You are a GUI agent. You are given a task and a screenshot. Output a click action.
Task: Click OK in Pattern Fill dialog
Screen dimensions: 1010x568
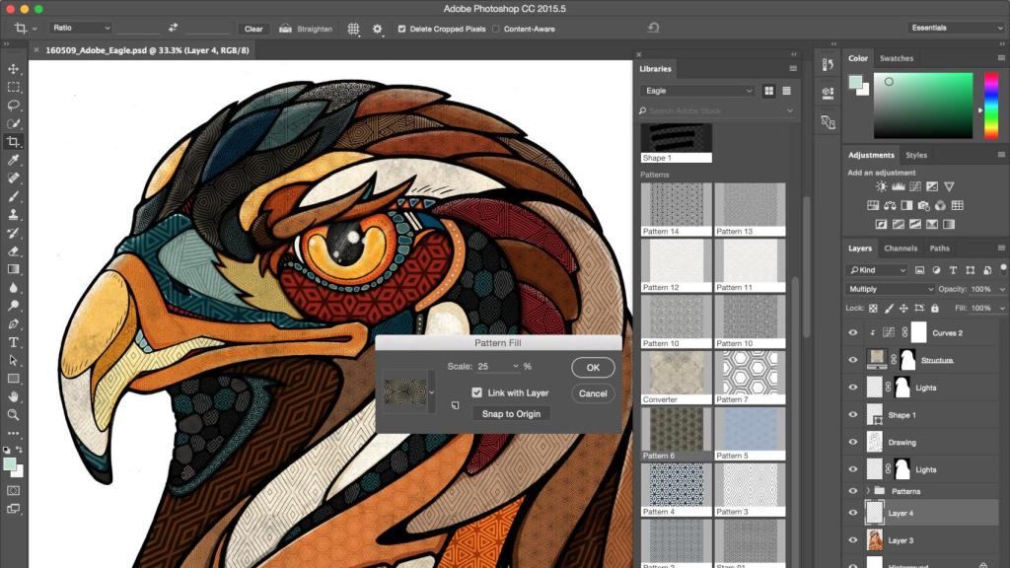[x=593, y=367]
